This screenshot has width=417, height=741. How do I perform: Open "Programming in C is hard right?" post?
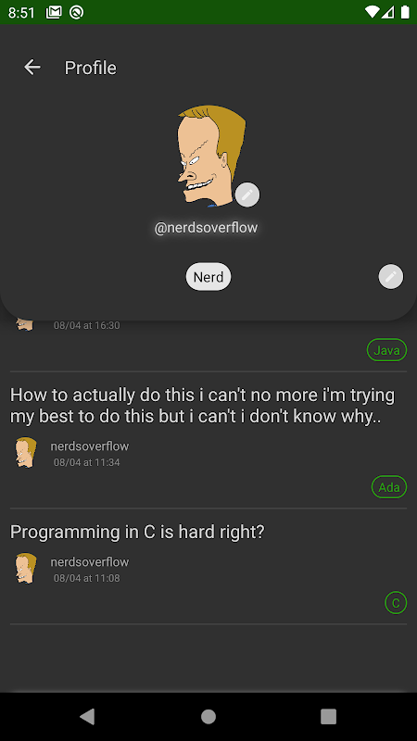137,532
